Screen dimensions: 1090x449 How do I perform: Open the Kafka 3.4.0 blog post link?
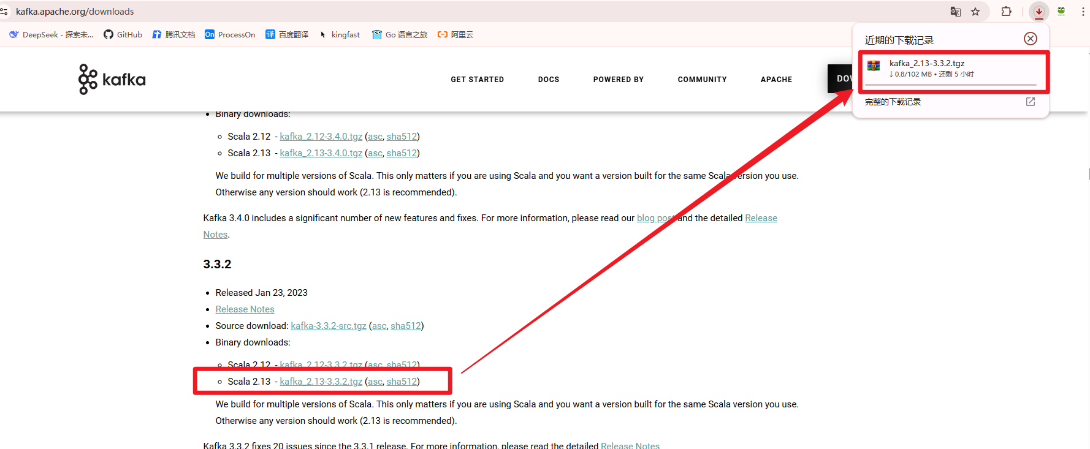(x=656, y=218)
